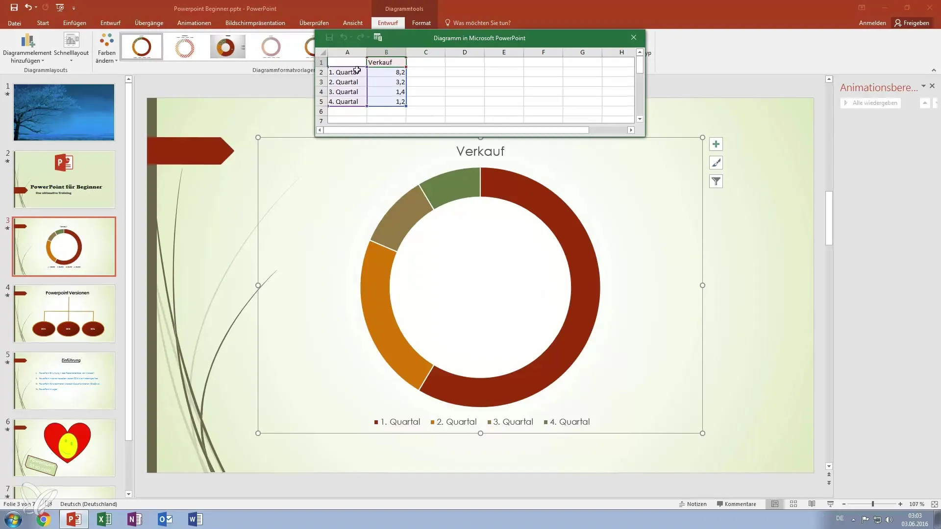Click 4. Quartal legend entry

click(567, 422)
